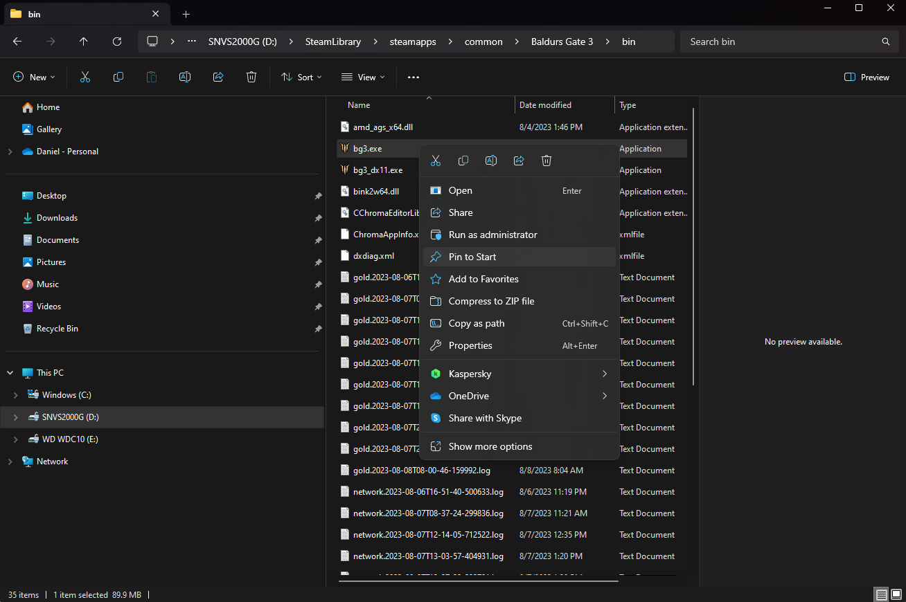Click the Delete trash icon in context menu
Screen dimensions: 906x602
pyautogui.click(x=547, y=161)
